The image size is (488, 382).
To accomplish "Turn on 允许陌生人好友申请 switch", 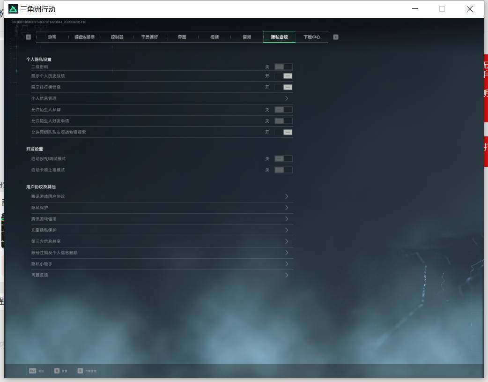I will coord(283,120).
